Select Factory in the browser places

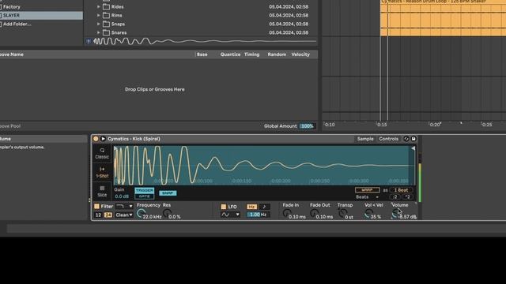click(12, 6)
